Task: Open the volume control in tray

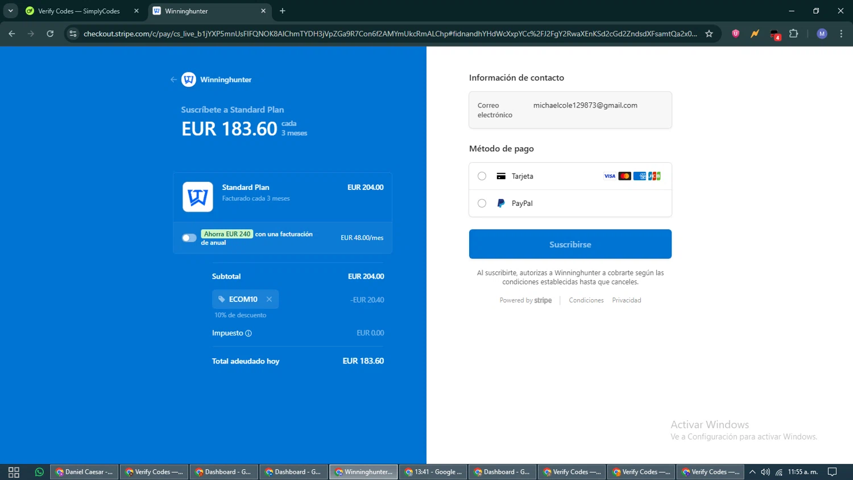Action: [765, 472]
